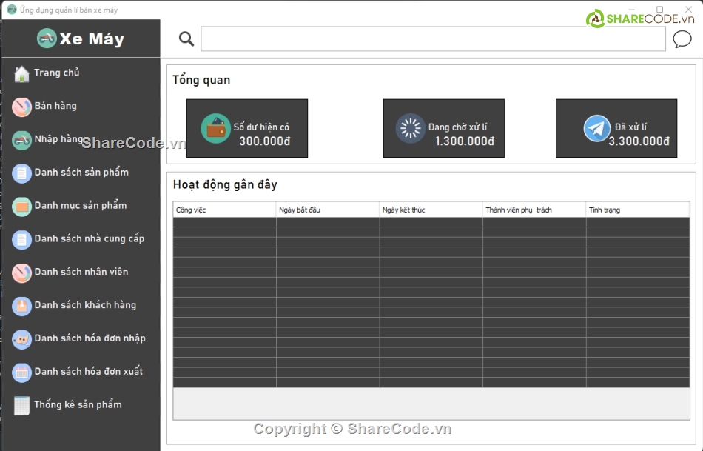Click inside the top search text field
This screenshot has height=451, width=703.
433,39
